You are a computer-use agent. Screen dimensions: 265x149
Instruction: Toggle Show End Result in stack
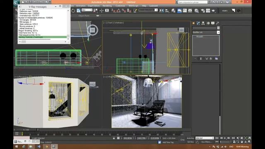(x=201, y=59)
